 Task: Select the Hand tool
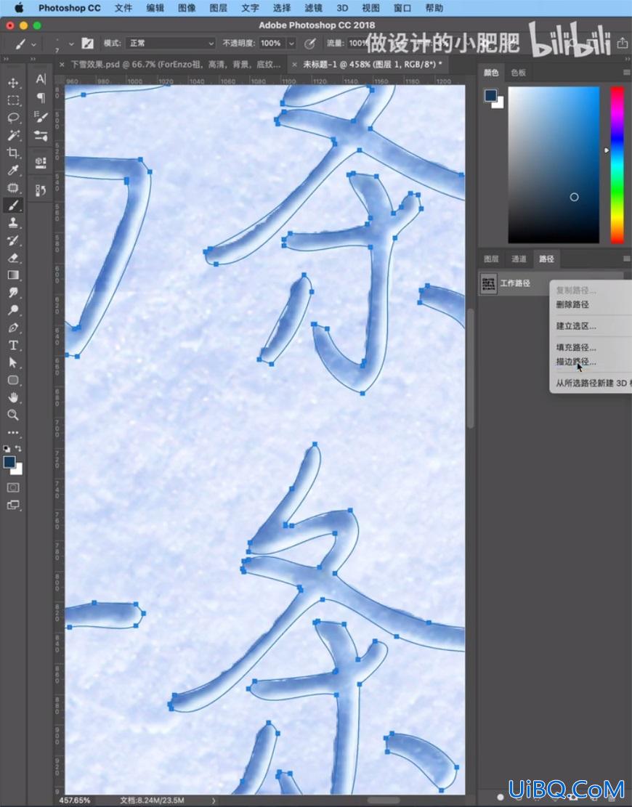13,398
